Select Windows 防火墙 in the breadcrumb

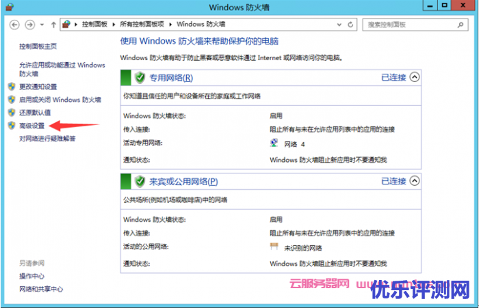point(200,25)
